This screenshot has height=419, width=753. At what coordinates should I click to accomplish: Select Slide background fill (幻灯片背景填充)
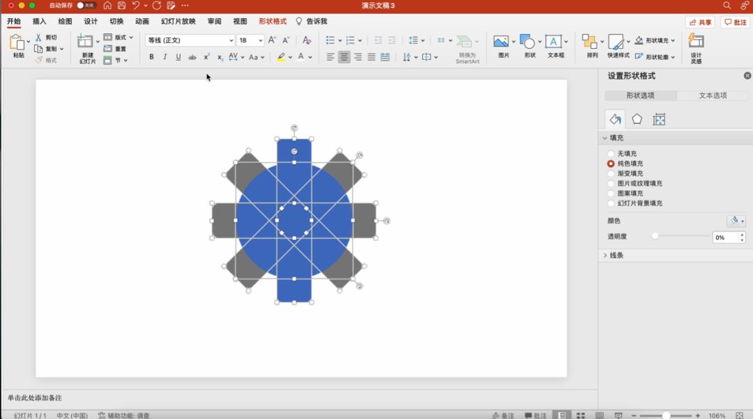611,203
